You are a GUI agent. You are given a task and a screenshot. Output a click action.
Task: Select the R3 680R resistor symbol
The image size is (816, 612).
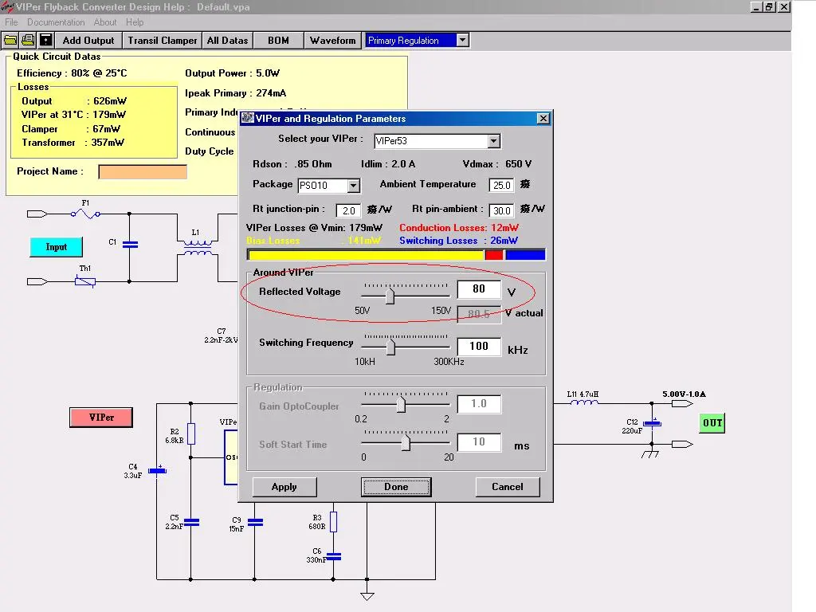tap(334, 521)
